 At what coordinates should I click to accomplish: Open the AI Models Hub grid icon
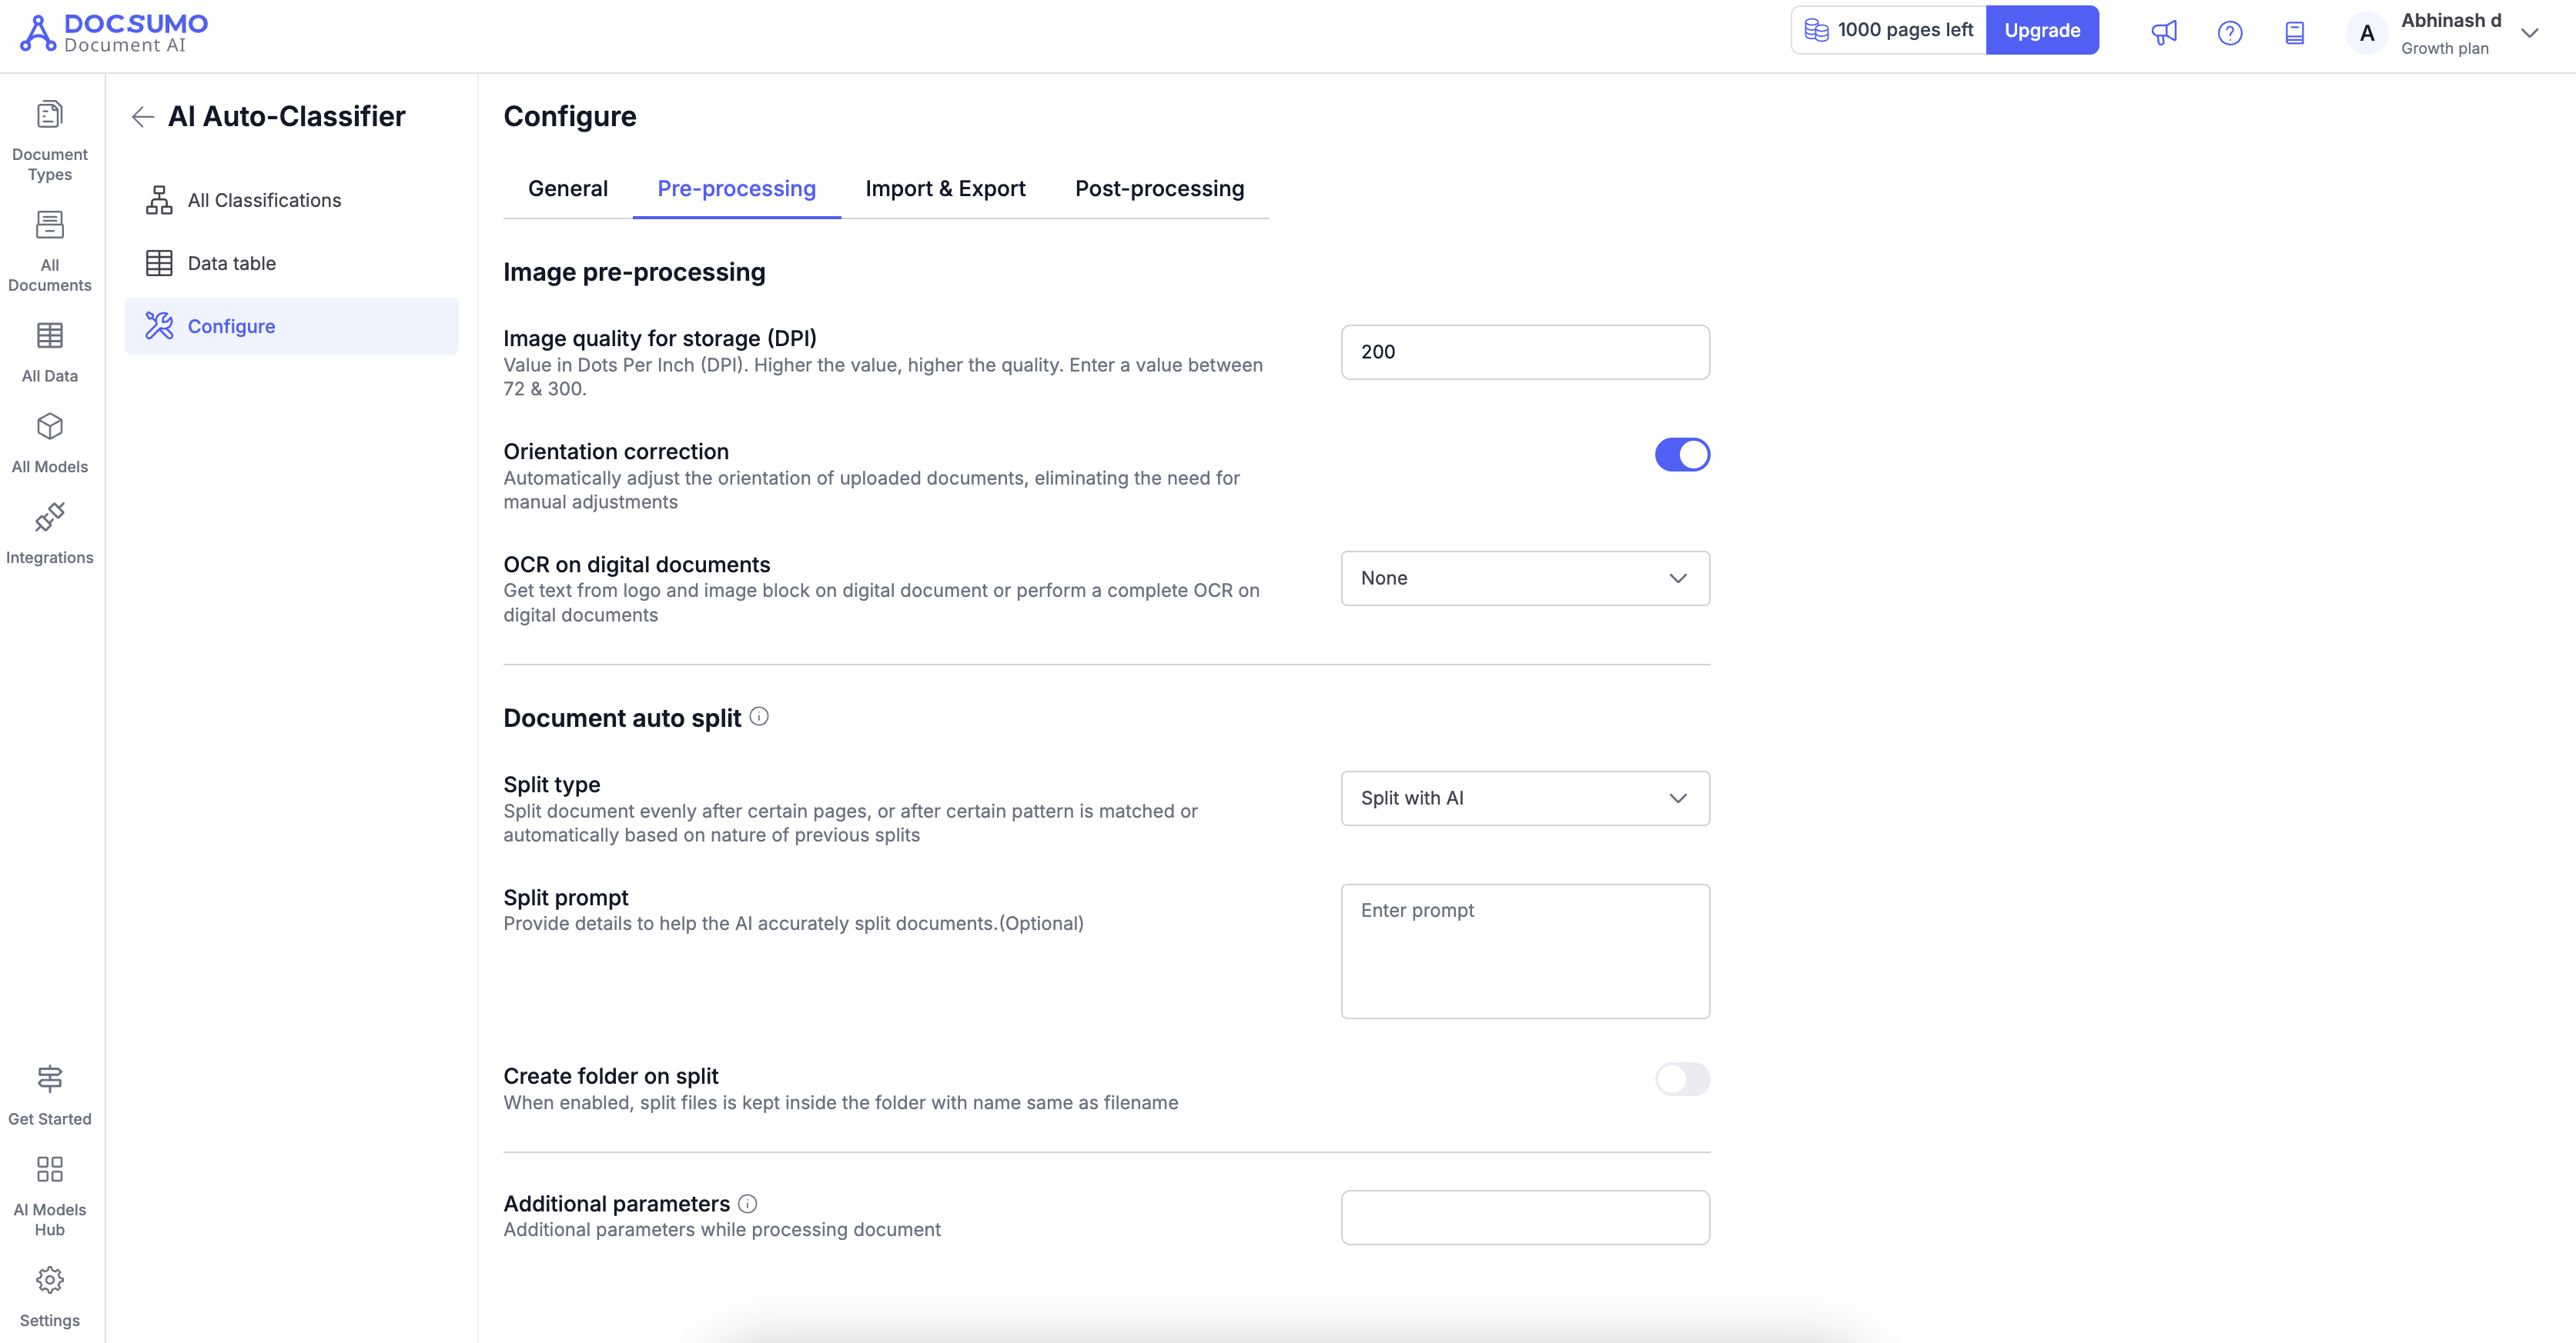pyautogui.click(x=49, y=1195)
